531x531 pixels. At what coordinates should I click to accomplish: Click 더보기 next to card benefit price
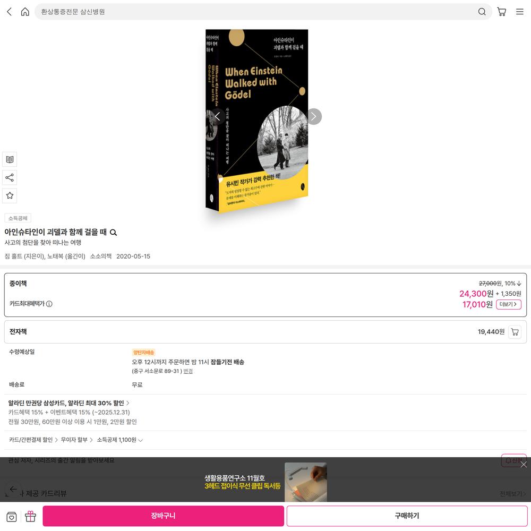point(508,304)
